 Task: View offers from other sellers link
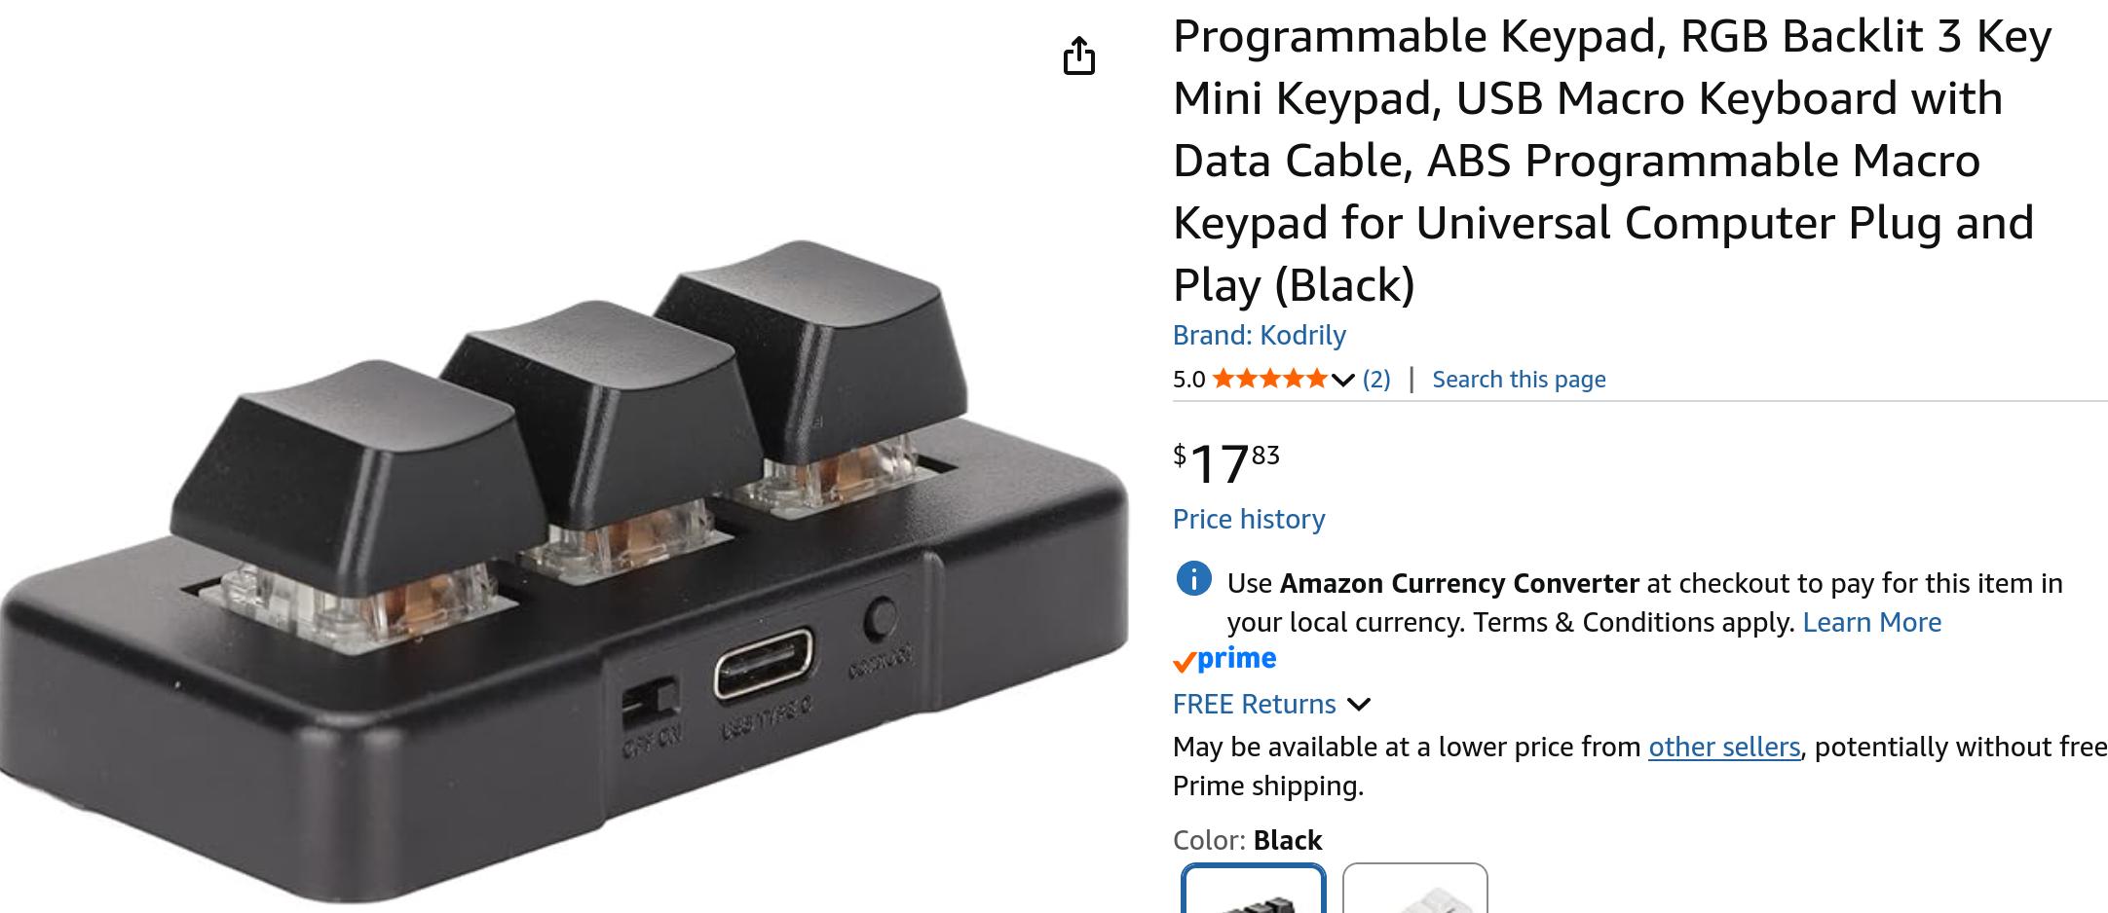pos(1723,747)
